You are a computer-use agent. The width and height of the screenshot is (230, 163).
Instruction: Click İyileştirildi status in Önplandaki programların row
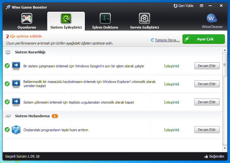pyautogui.click(x=172, y=130)
